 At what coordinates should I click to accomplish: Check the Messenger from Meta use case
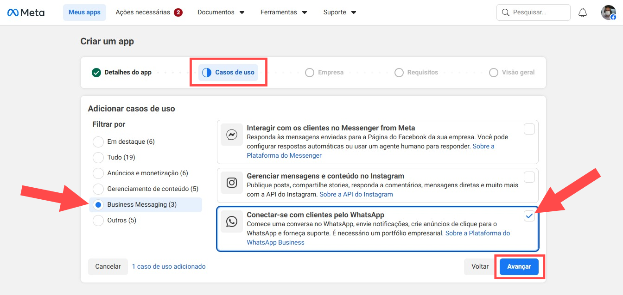(529, 129)
